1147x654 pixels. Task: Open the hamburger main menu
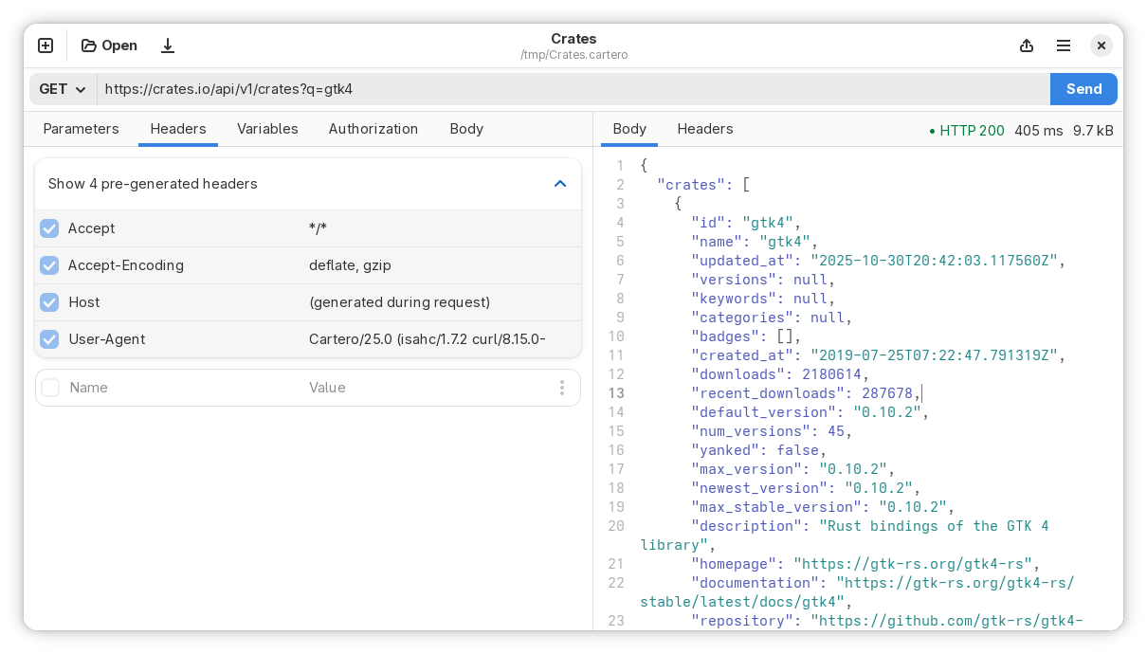tap(1063, 45)
